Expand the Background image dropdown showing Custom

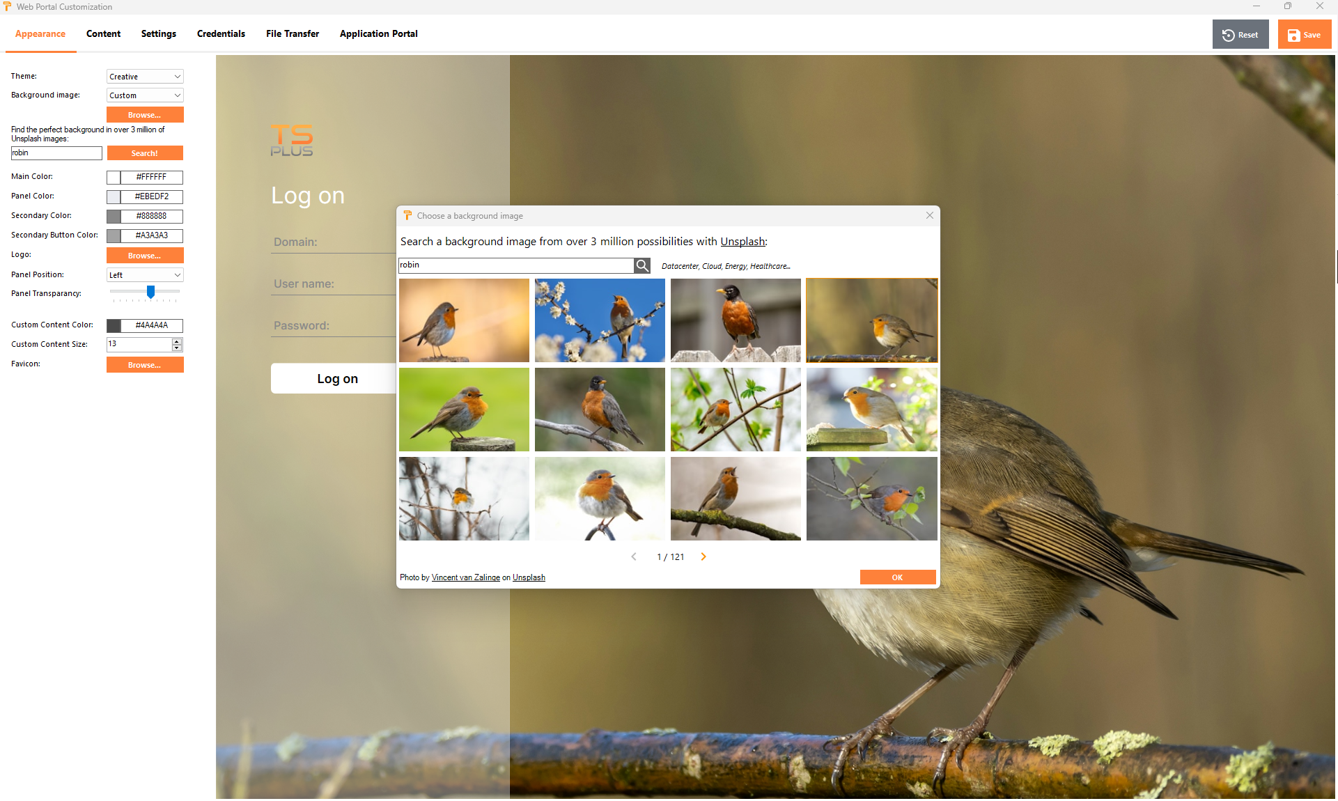click(x=145, y=95)
